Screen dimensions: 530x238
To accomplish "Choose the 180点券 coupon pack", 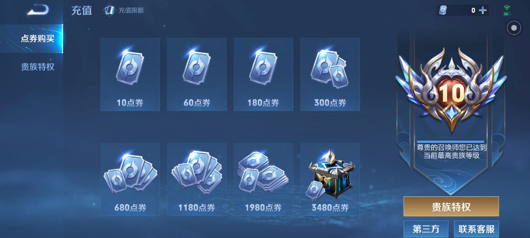I will pyautogui.click(x=263, y=75).
